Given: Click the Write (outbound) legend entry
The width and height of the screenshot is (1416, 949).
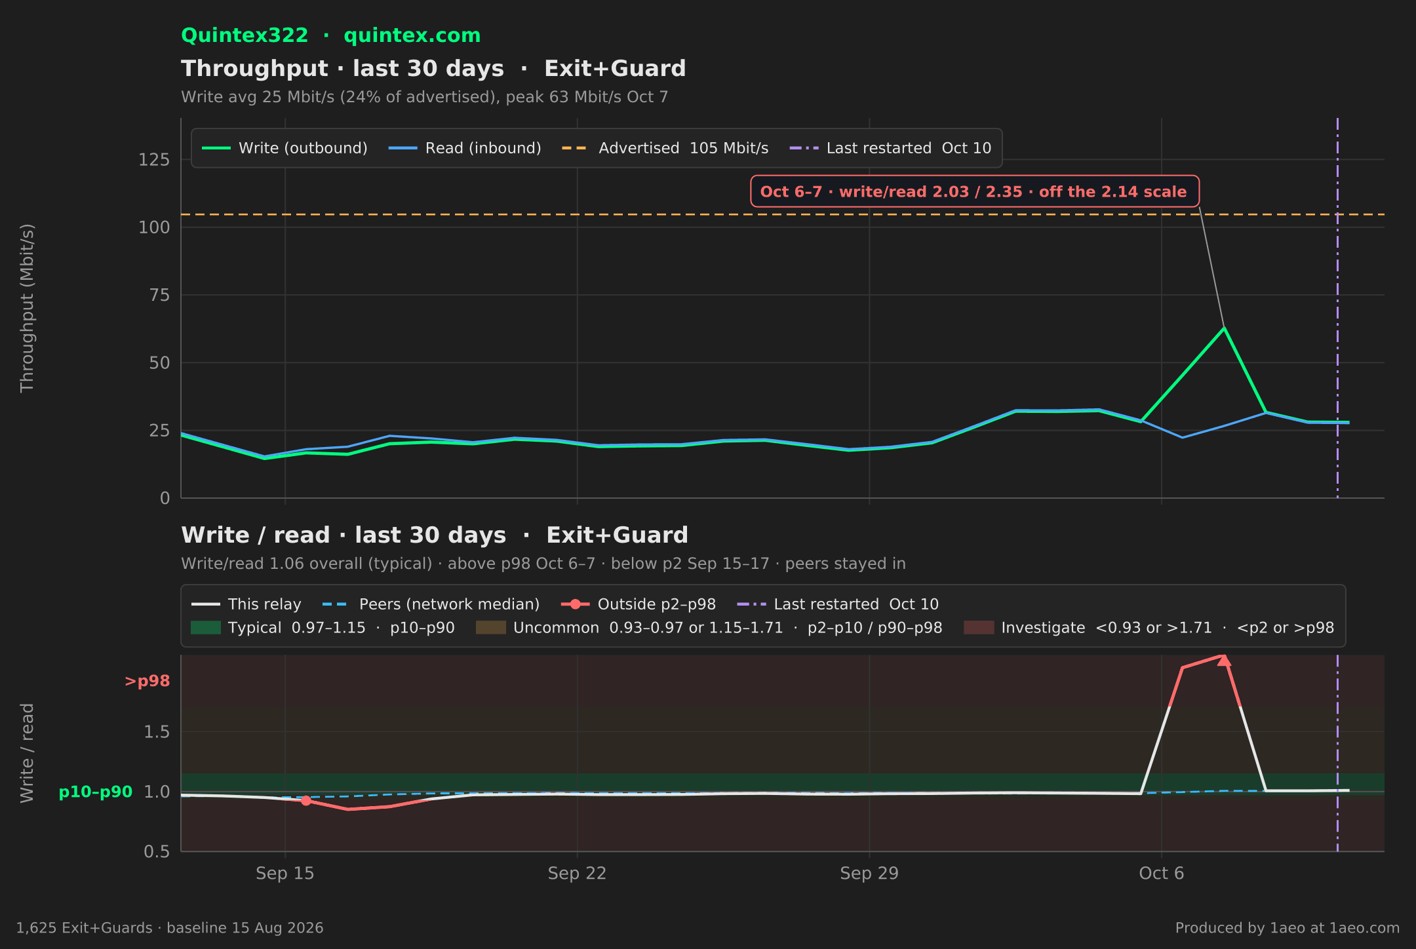Looking at the screenshot, I should pyautogui.click(x=285, y=148).
